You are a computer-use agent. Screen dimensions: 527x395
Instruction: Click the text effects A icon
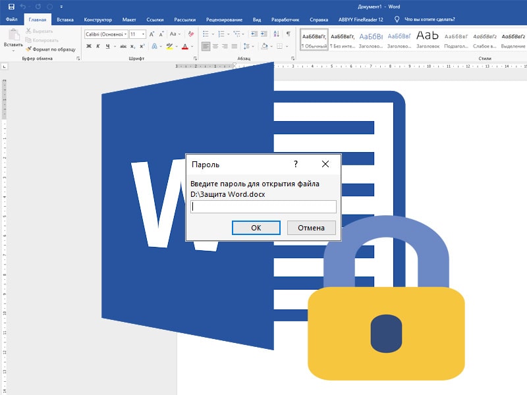pos(154,46)
